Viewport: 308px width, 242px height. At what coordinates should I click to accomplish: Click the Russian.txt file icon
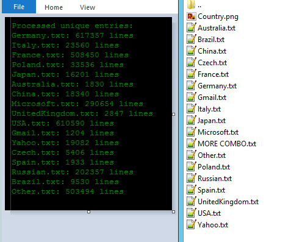pos(191,179)
